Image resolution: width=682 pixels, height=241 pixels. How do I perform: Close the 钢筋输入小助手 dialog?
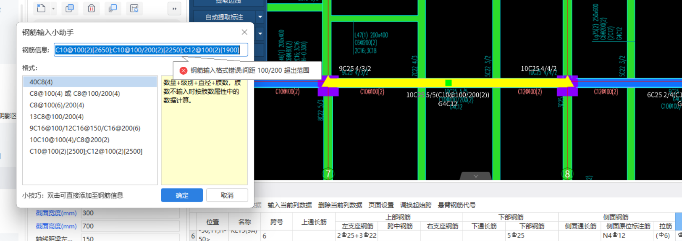[x=244, y=32]
